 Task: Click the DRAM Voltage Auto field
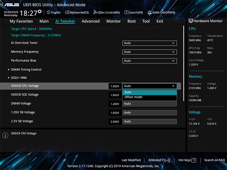point(149,104)
